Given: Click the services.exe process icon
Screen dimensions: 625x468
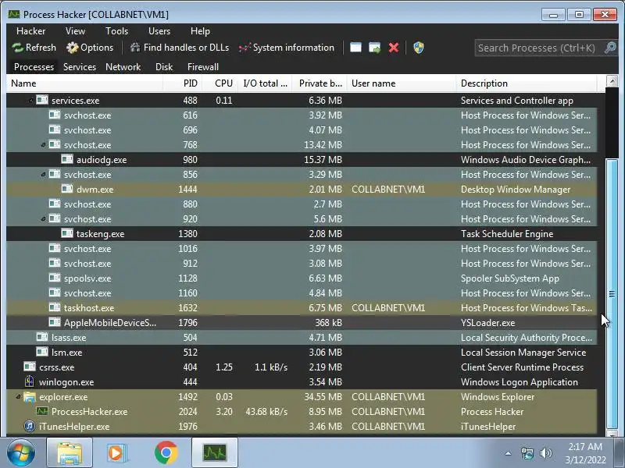Looking at the screenshot, I should pyautogui.click(x=42, y=100).
